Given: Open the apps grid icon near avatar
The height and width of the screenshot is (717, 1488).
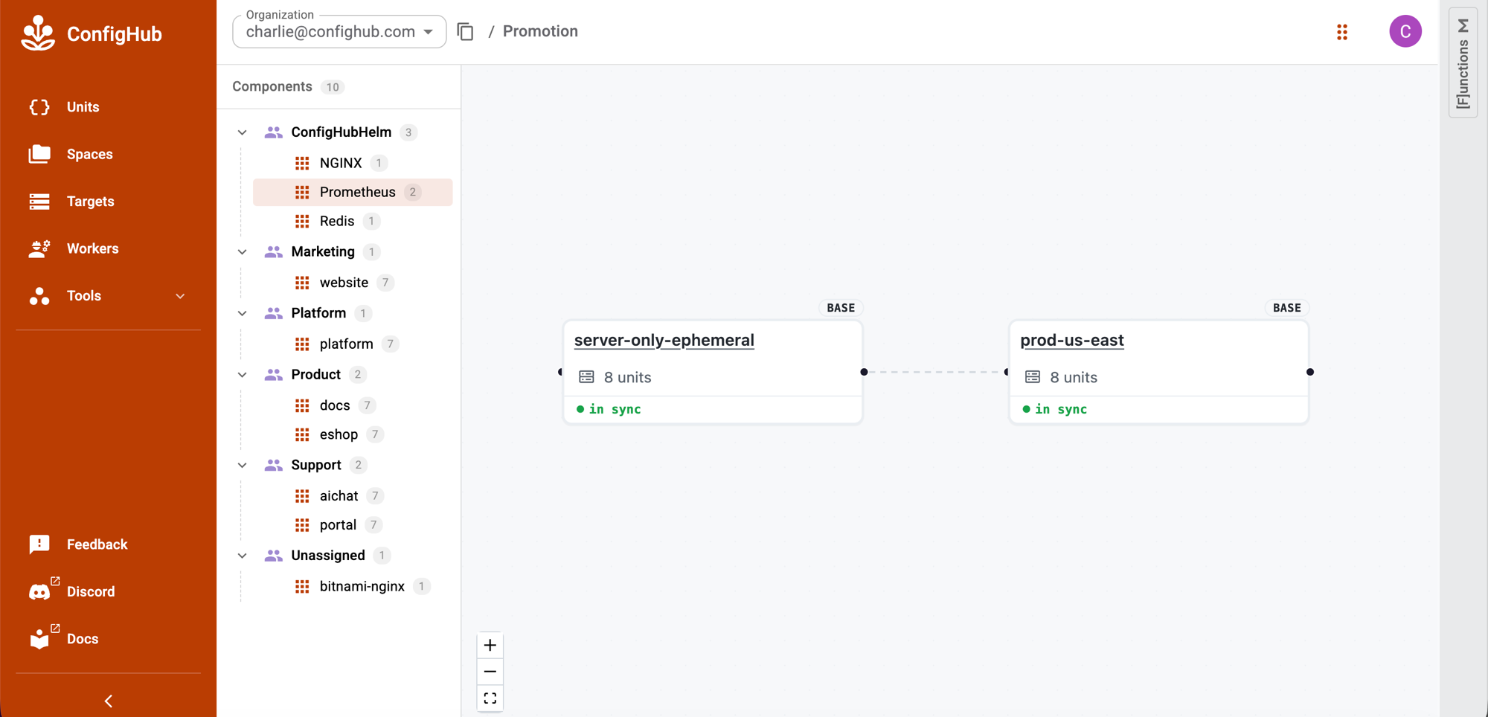Looking at the screenshot, I should click(1342, 32).
